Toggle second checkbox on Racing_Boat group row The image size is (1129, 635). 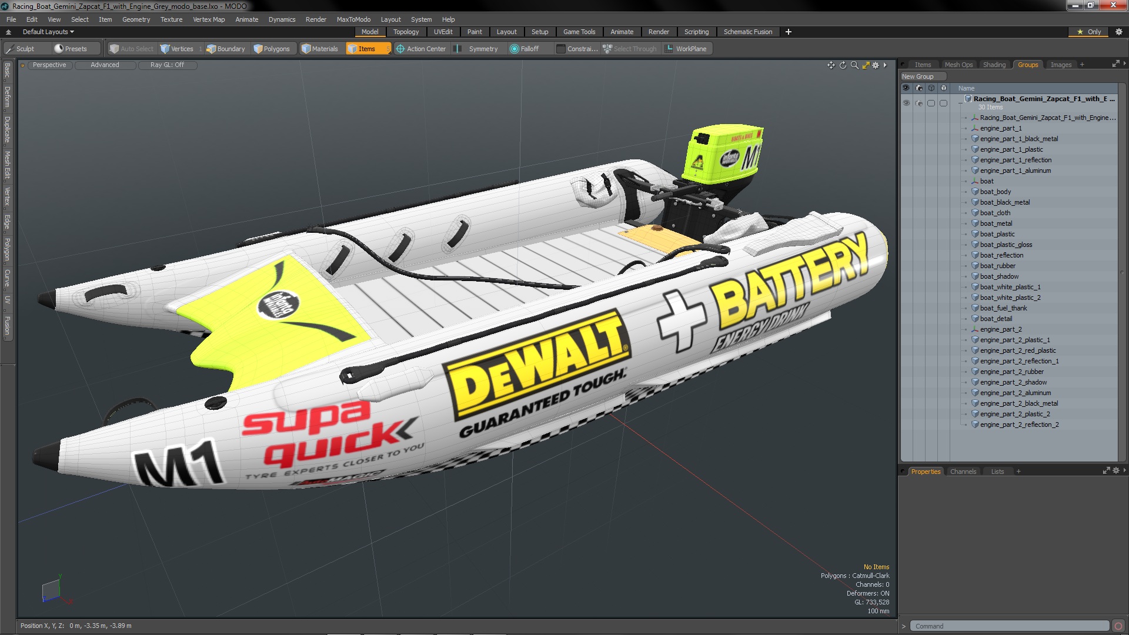point(943,103)
